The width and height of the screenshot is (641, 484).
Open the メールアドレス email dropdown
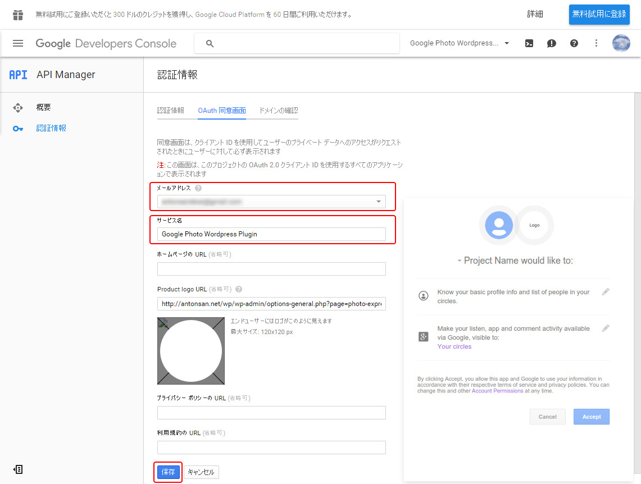point(271,202)
